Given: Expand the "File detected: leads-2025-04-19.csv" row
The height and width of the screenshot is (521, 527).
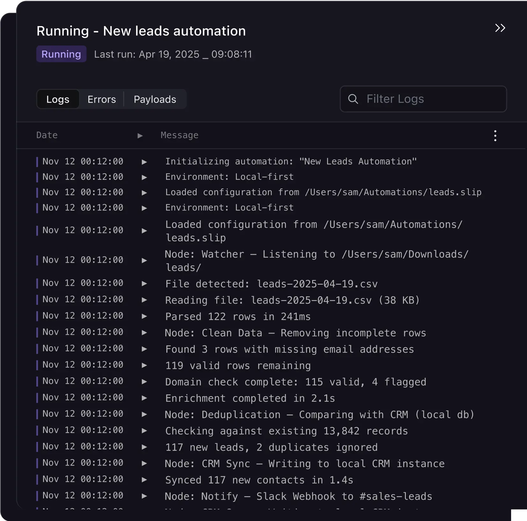Looking at the screenshot, I should tap(144, 283).
